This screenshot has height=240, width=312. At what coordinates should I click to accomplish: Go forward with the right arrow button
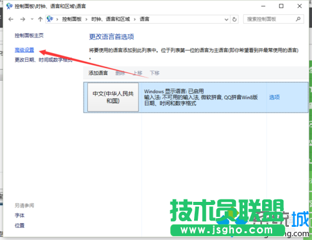tap(22, 19)
